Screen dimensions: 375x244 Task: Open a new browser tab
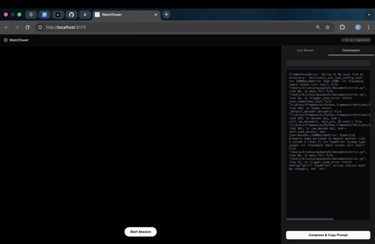point(166,14)
